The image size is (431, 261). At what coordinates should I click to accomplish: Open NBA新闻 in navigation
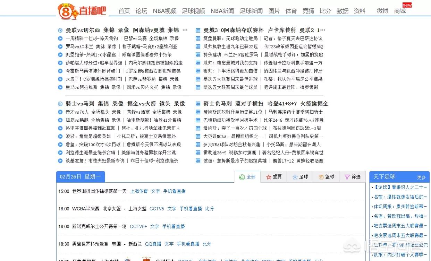click(x=222, y=11)
